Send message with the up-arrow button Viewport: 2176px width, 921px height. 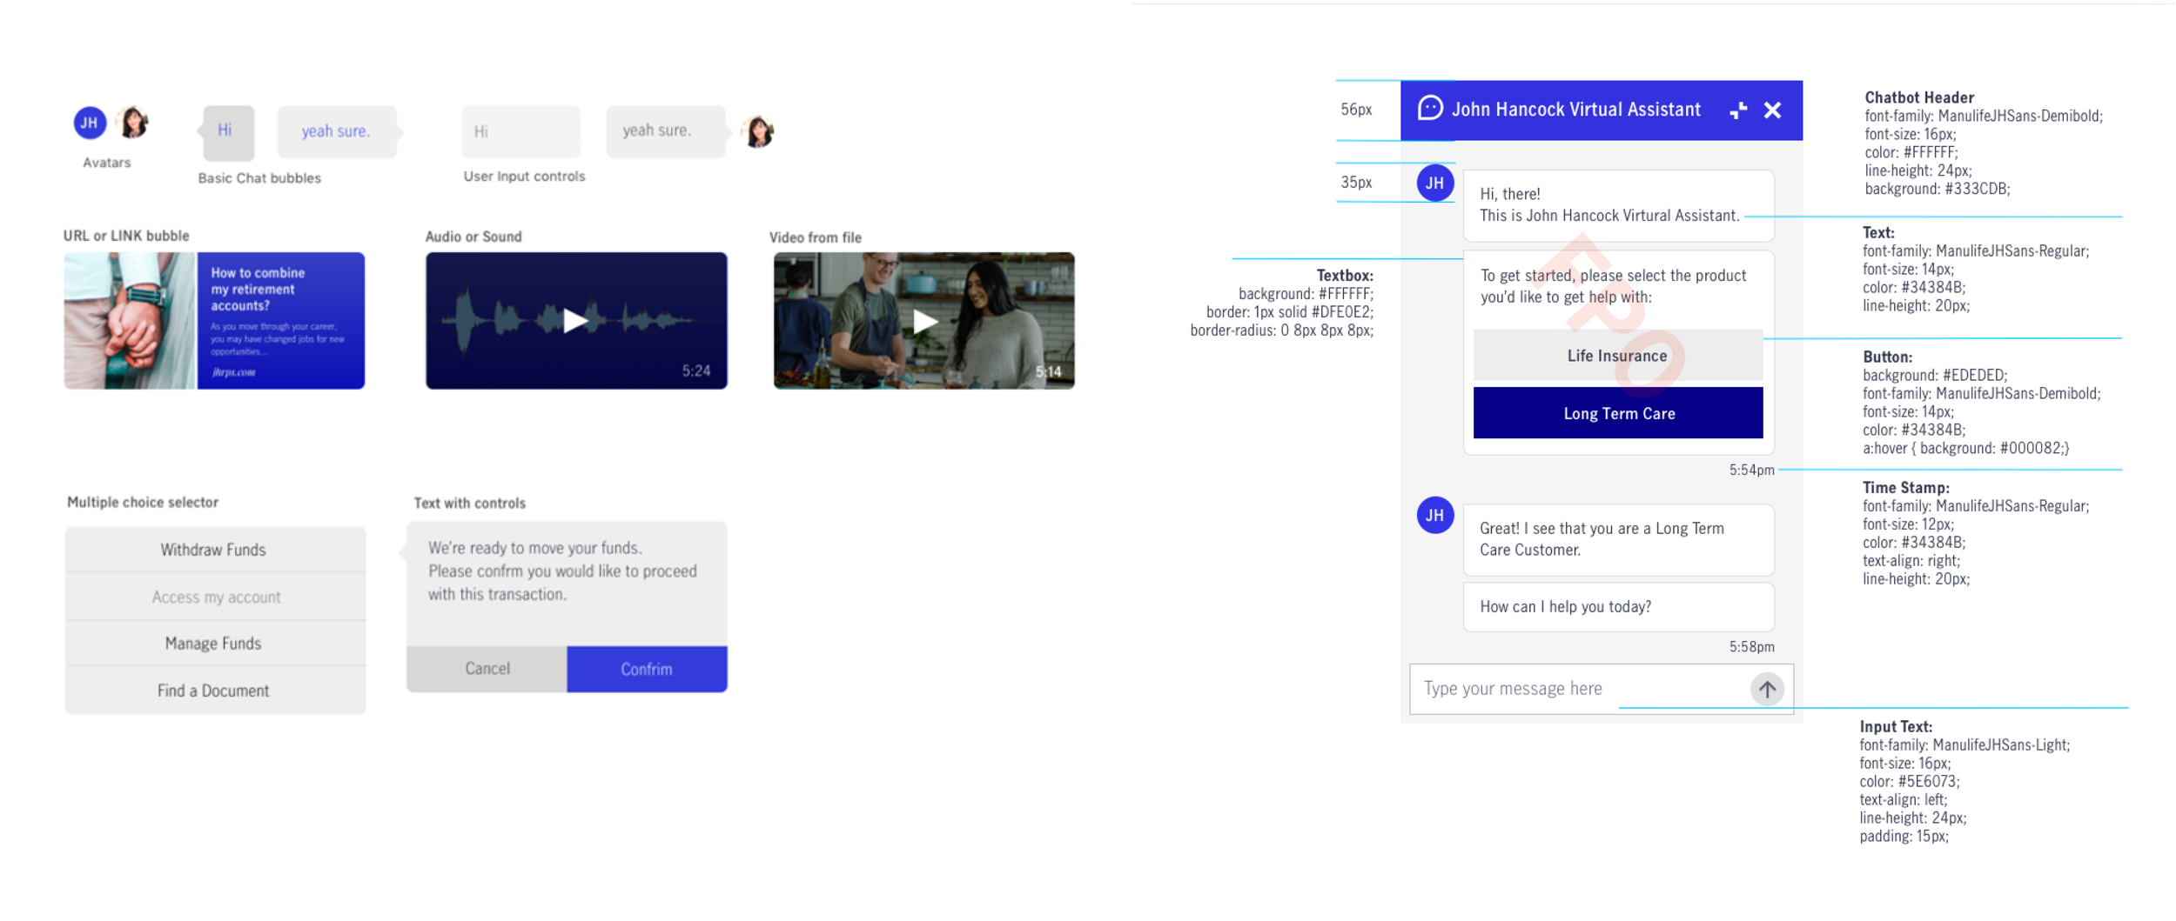click(1766, 689)
